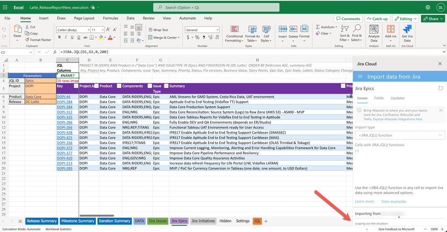447x232 pixels.
Task: Open the DOPI-44 issue link
Action: coord(64,97)
